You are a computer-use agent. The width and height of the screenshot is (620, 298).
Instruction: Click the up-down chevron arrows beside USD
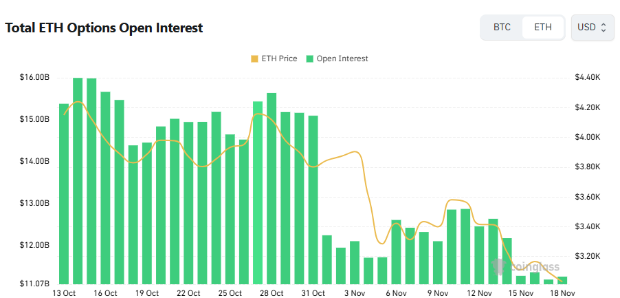tap(604, 28)
